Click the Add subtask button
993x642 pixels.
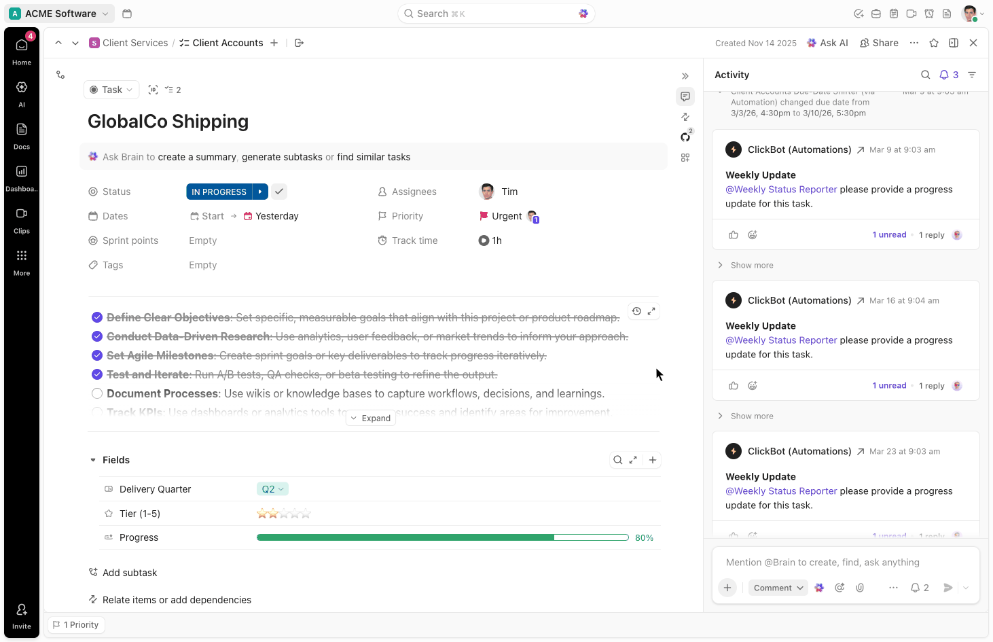pos(129,573)
